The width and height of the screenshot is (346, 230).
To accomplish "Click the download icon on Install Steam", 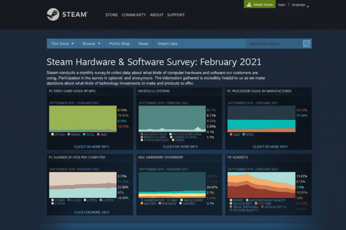I will point(249,4).
